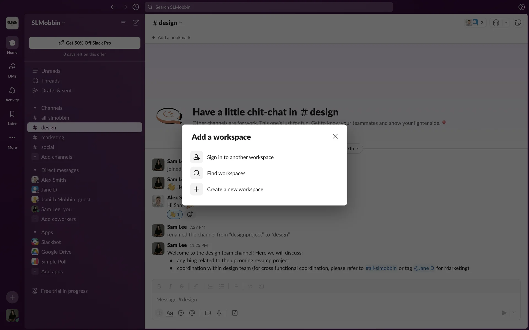Click the record video clip icon
This screenshot has height=330, width=529.
208,313
